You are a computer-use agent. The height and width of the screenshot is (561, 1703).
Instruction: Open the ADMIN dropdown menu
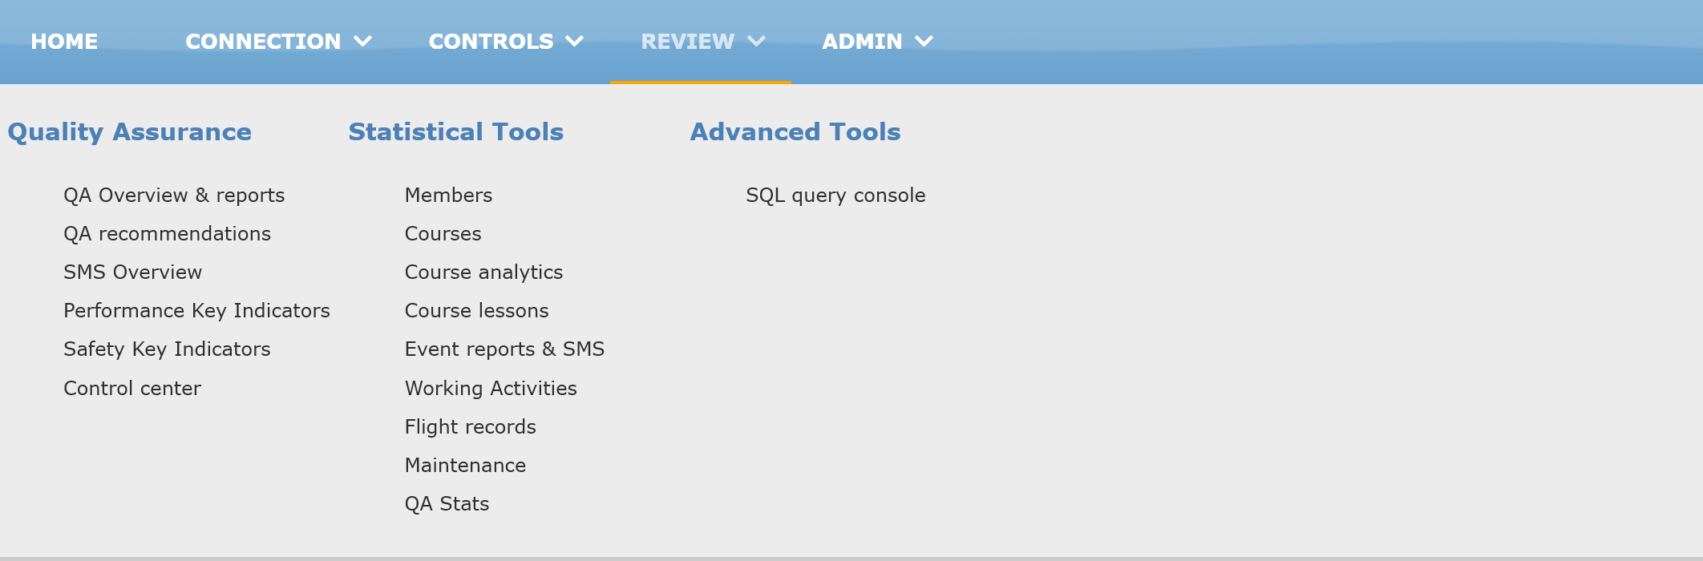tap(877, 42)
